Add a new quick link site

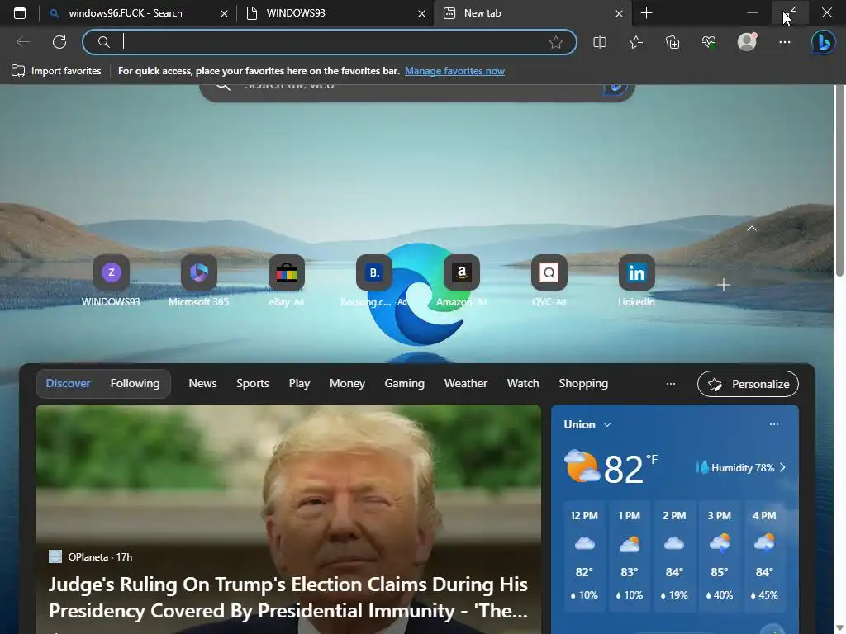tap(724, 285)
